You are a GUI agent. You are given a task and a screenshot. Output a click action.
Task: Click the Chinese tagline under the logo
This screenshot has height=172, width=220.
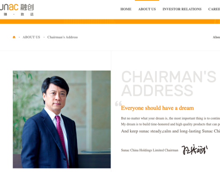[x=19, y=14]
